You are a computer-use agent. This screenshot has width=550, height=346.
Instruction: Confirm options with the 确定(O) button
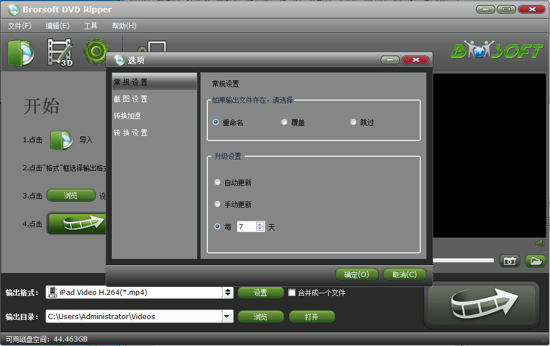coord(356,275)
